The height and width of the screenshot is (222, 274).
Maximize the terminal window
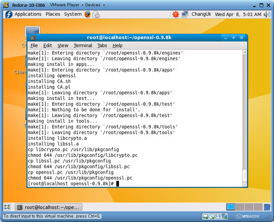pyautogui.click(x=233, y=38)
